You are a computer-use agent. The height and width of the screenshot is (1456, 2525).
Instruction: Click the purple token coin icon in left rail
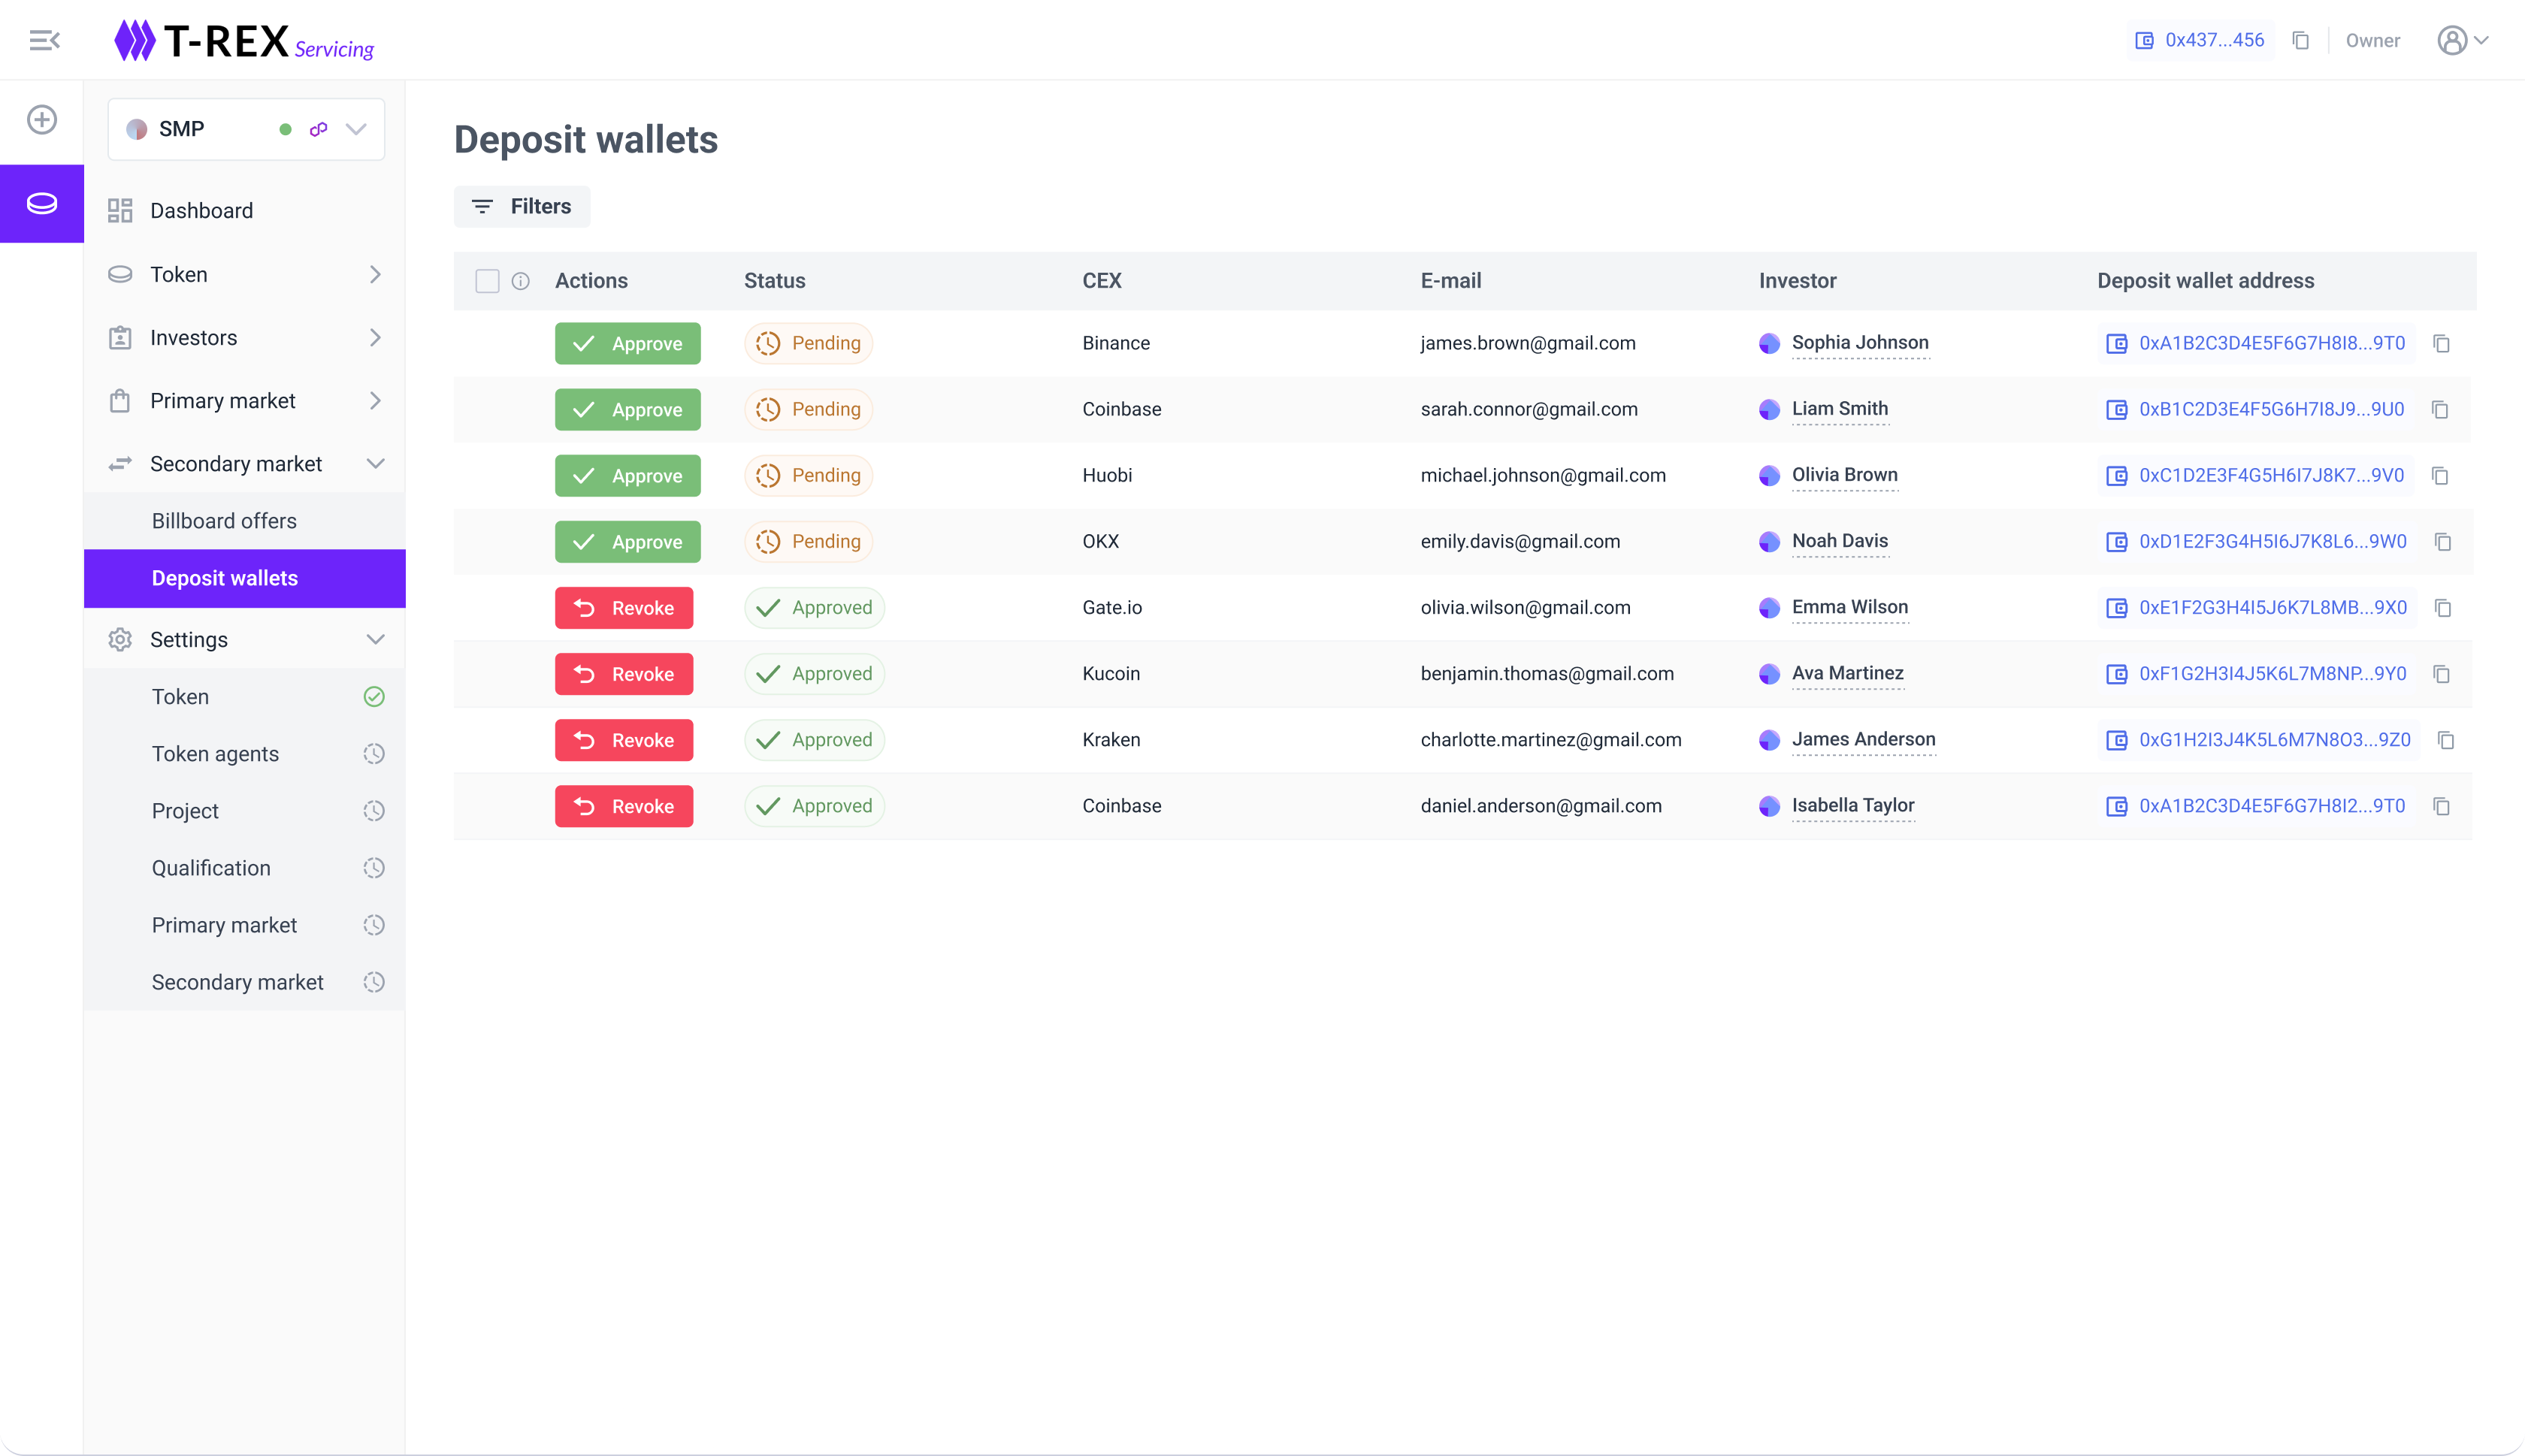coord(42,204)
